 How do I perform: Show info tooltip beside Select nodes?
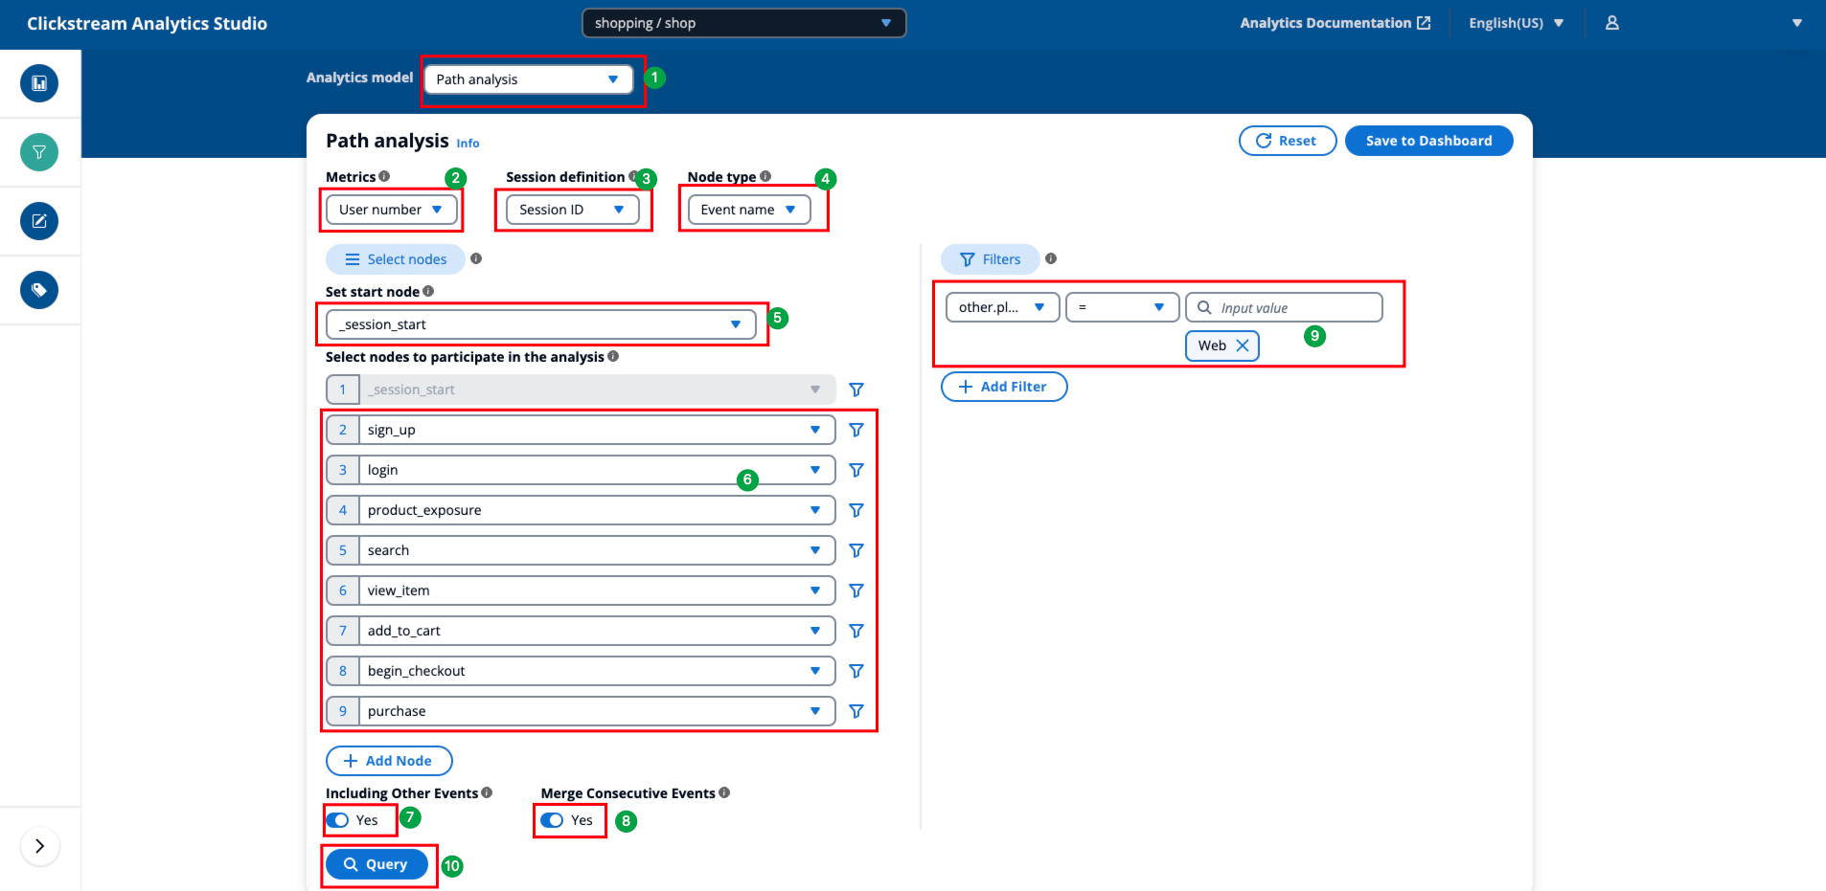pos(476,258)
